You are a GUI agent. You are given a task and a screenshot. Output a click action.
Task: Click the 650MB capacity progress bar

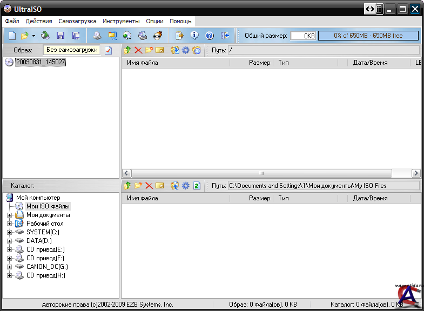(x=368, y=36)
